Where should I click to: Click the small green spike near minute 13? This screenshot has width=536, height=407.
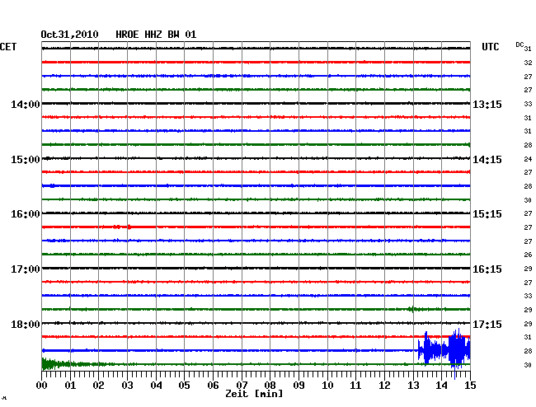coord(412,309)
